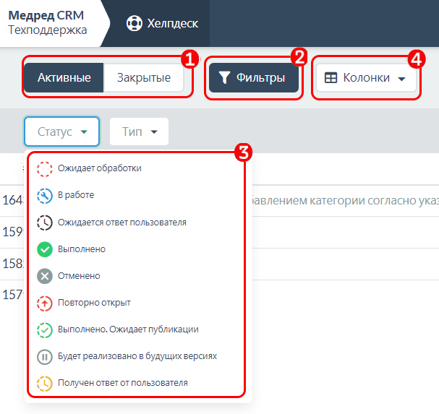Select status Повторно открыт
This screenshot has width=439, height=414.
[137, 303]
